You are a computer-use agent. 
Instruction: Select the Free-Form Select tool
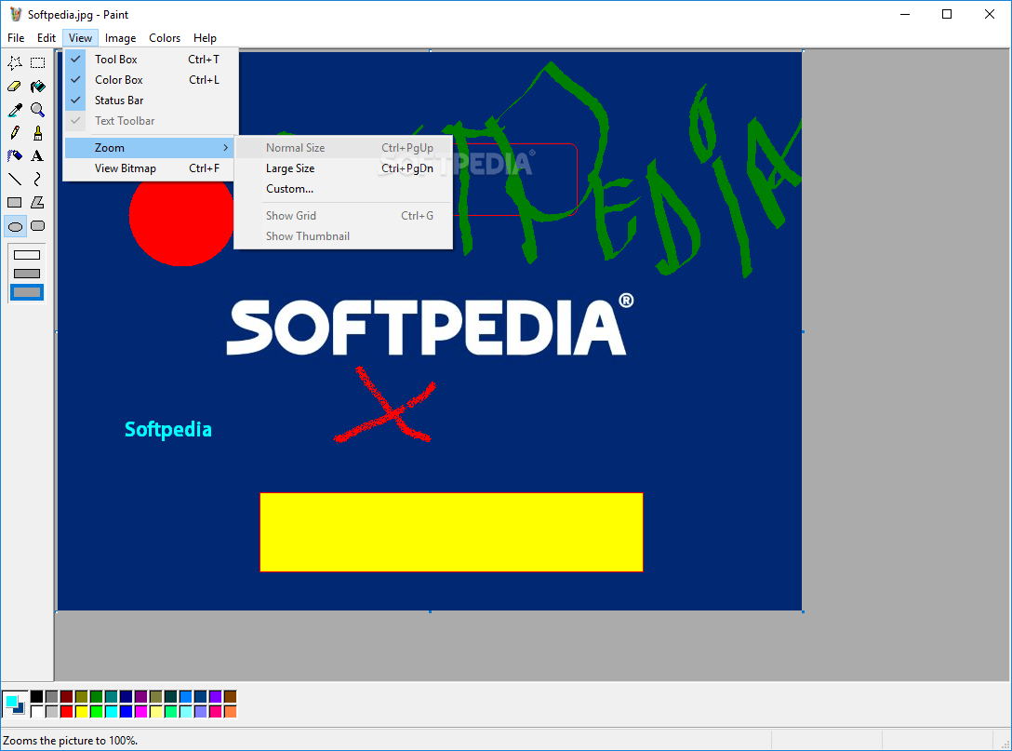[15, 62]
